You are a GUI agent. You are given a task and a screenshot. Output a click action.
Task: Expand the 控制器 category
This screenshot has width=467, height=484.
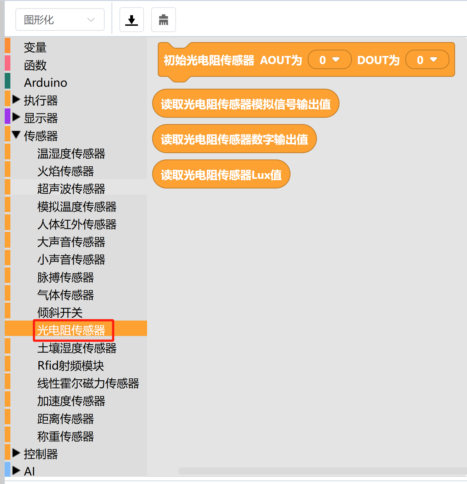pos(16,454)
